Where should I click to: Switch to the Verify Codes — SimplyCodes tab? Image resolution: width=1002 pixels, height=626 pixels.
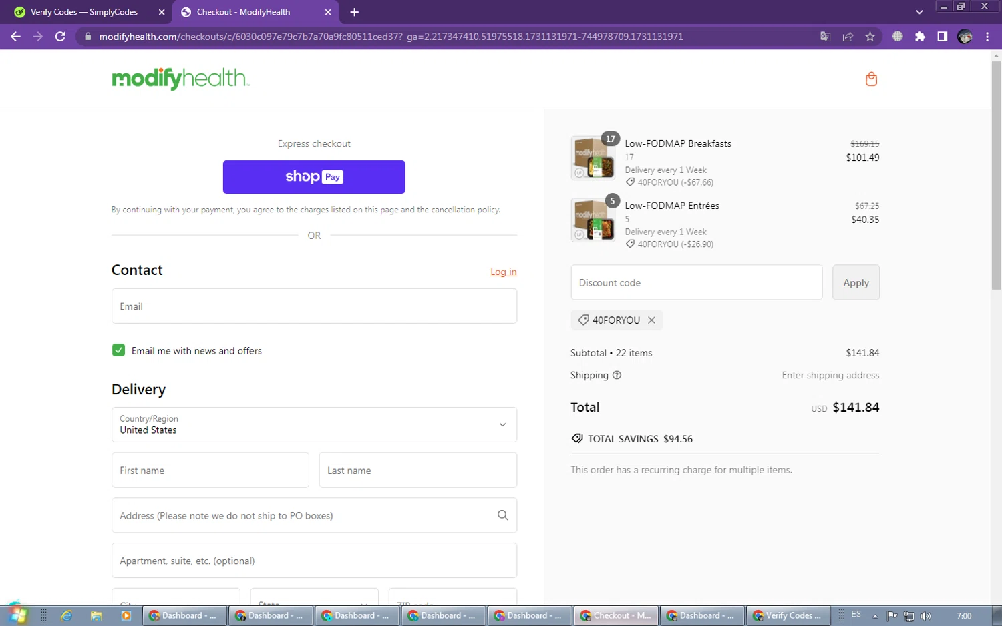click(x=86, y=12)
